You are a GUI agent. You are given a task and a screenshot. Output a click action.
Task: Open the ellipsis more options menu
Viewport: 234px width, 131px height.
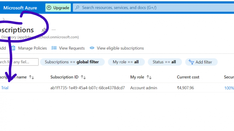[x=53, y=30]
